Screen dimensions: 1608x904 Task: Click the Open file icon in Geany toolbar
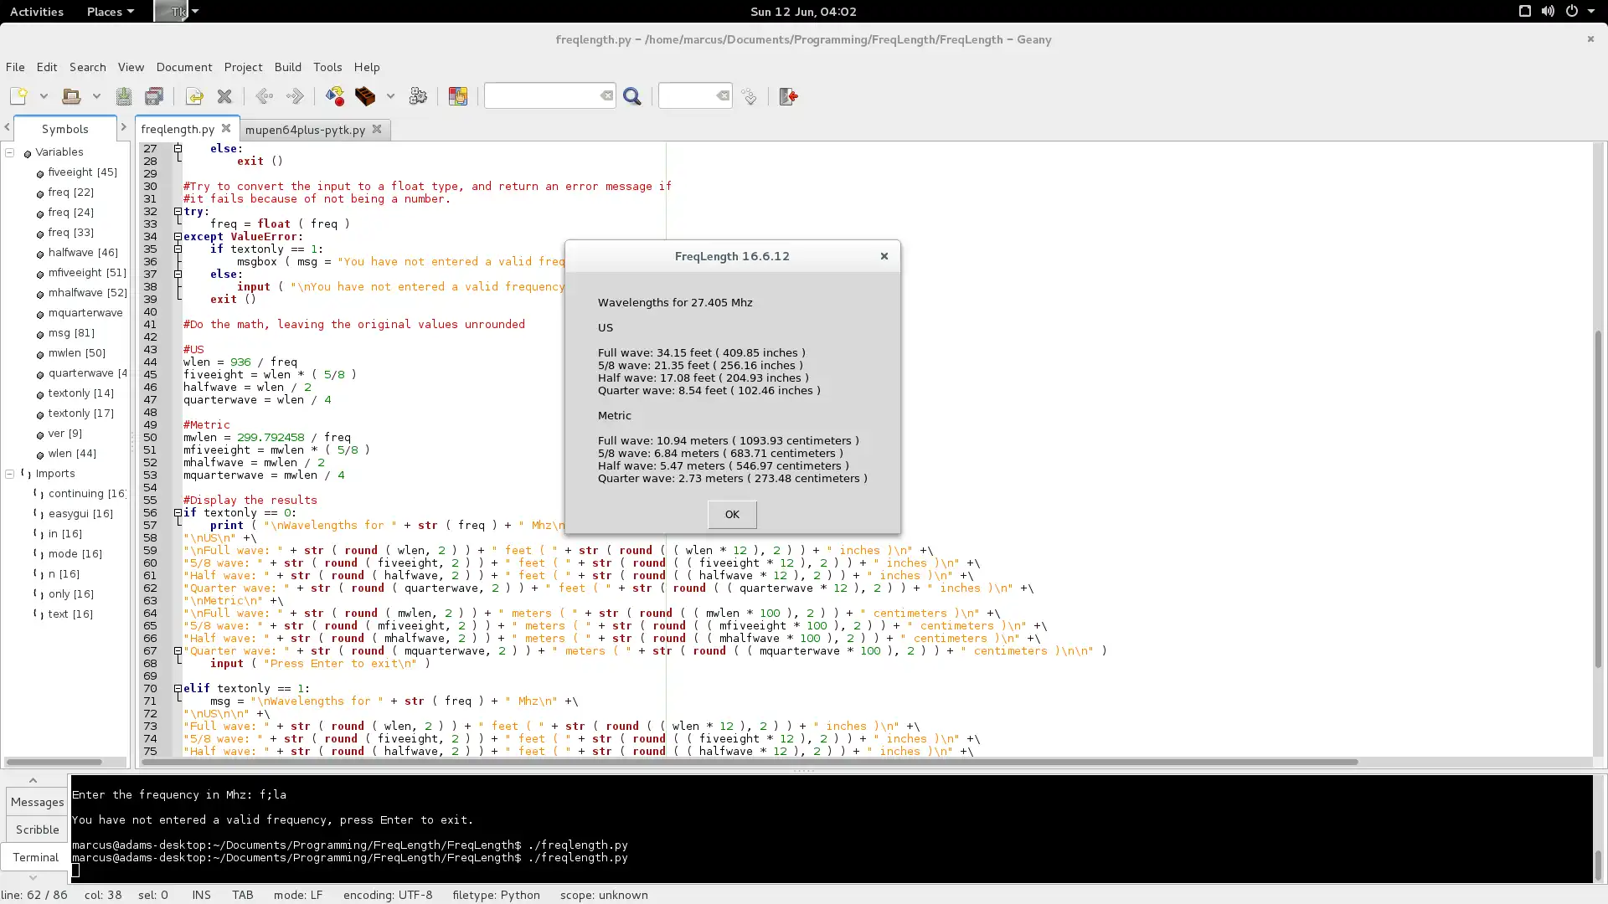69,96
